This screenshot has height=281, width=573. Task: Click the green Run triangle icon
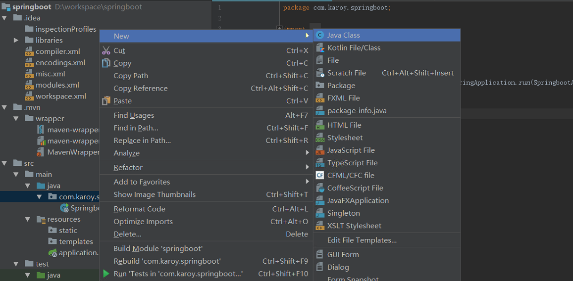pyautogui.click(x=106, y=274)
